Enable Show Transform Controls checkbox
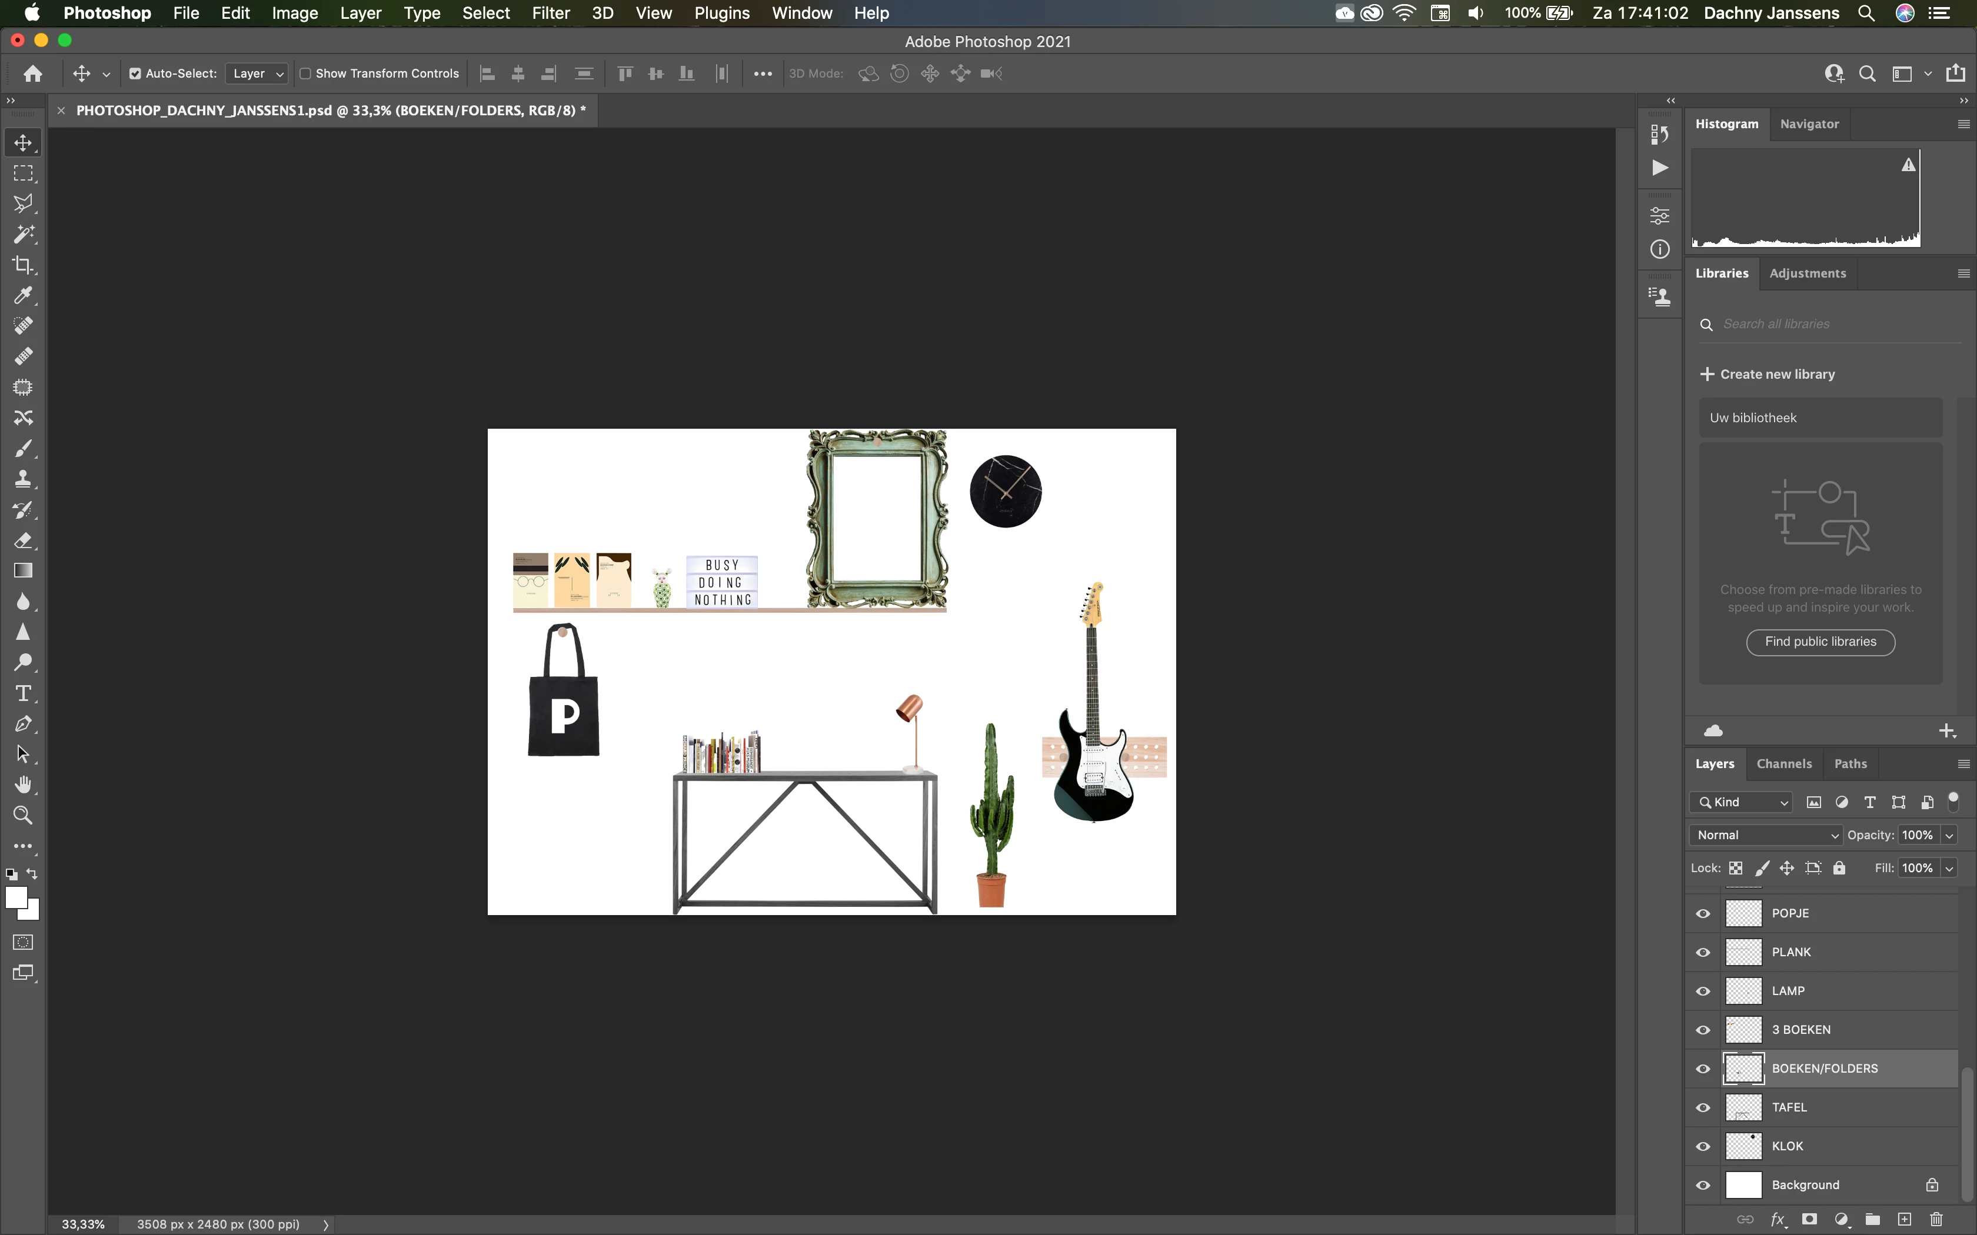The width and height of the screenshot is (1977, 1235). [x=305, y=74]
